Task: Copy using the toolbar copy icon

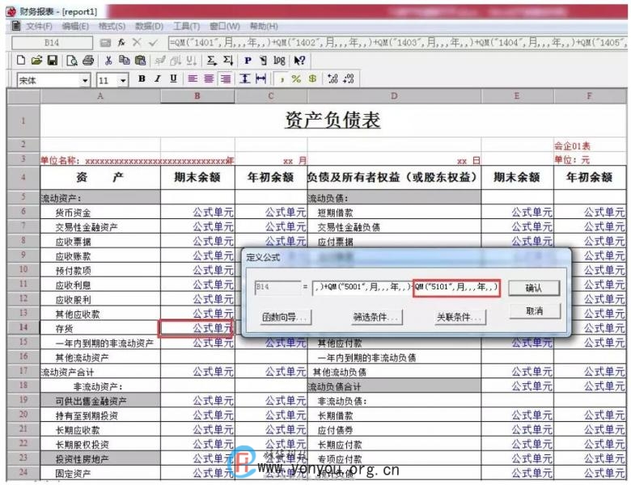Action: pos(124,61)
